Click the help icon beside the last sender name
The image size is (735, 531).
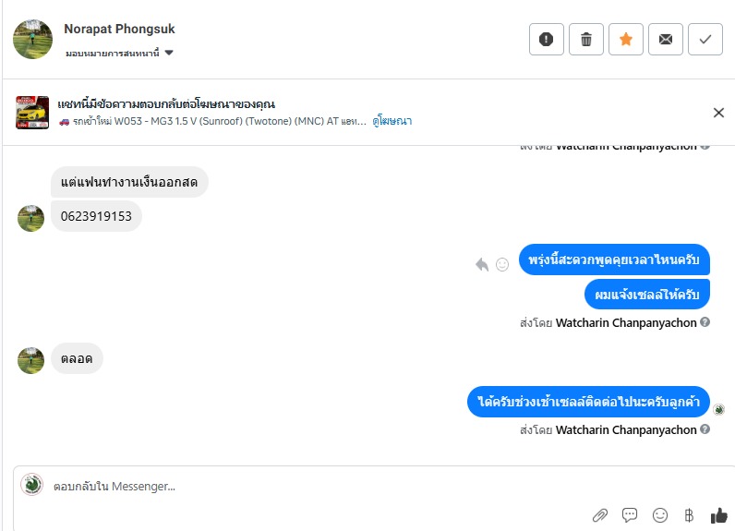705,429
